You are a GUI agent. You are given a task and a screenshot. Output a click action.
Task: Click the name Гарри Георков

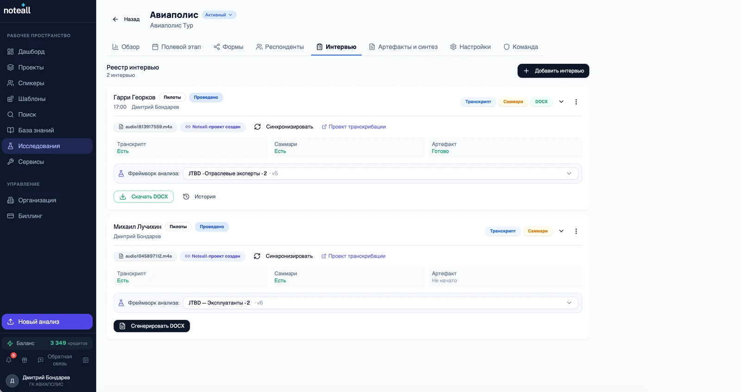[134, 97]
